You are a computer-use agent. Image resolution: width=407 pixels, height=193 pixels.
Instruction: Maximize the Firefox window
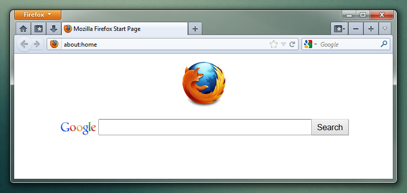tap(363, 15)
